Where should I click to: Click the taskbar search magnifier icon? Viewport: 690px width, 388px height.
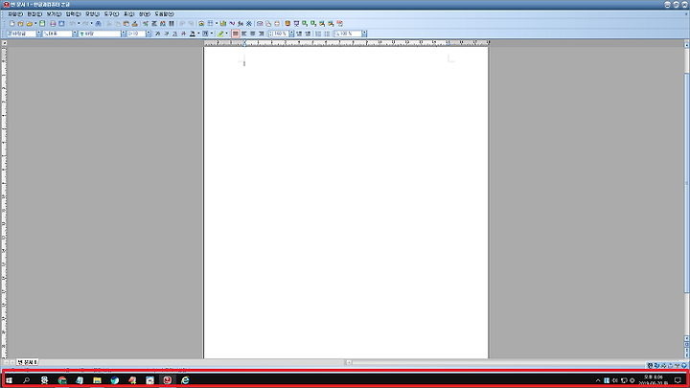coord(27,380)
